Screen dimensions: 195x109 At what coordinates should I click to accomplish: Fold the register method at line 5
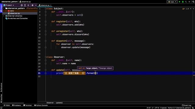[x=45, y=21]
